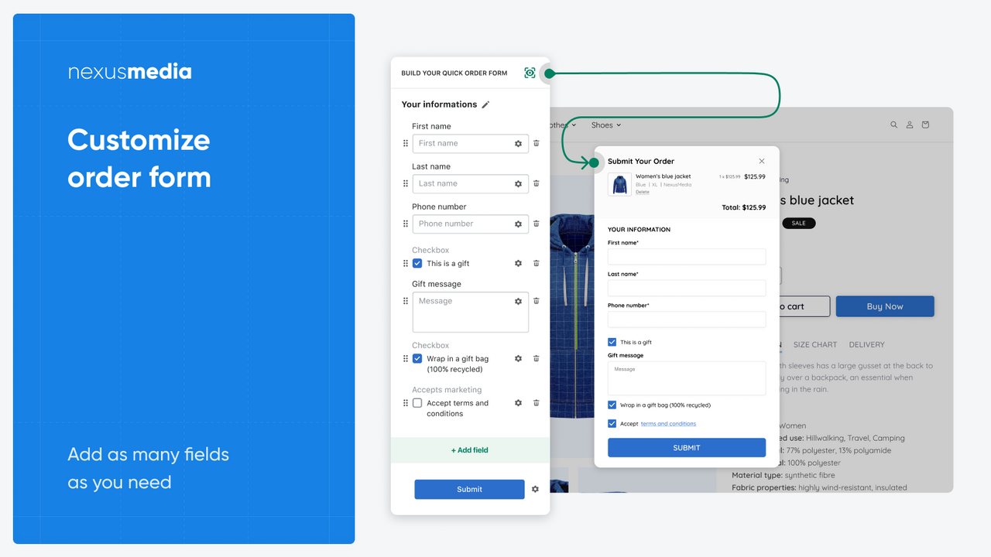Edit the "Your informations" title with the pencil
Image resolution: width=991 pixels, height=557 pixels.
487,104
